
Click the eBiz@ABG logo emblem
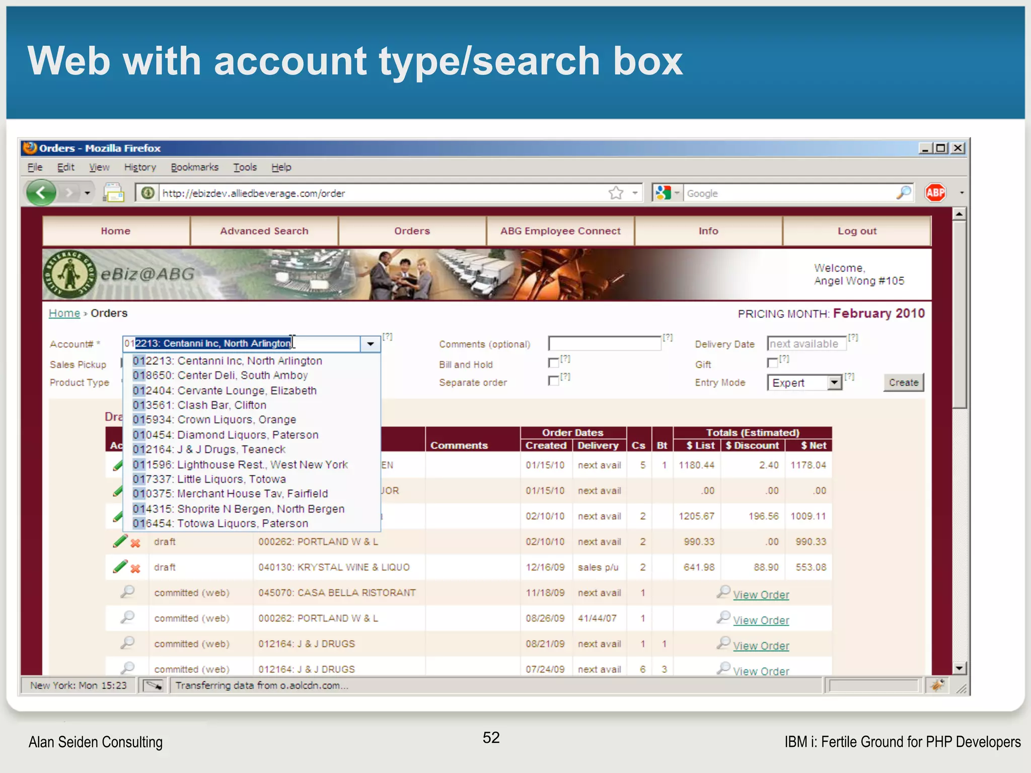[69, 274]
